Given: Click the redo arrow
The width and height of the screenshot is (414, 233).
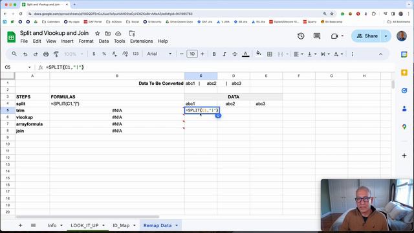Looking at the screenshot, I should (x=36, y=54).
